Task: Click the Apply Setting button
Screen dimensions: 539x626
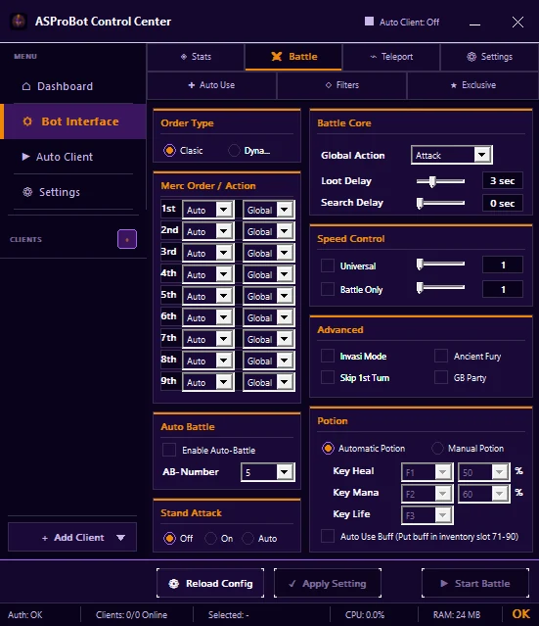Action: click(x=328, y=583)
